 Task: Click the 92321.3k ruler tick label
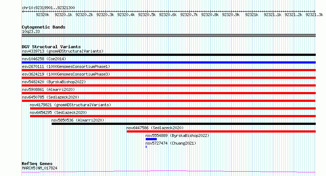314,15
